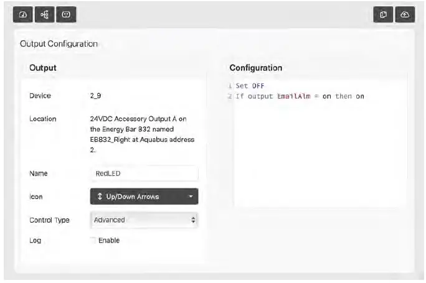Open the outputs outlet icon

click(x=65, y=14)
